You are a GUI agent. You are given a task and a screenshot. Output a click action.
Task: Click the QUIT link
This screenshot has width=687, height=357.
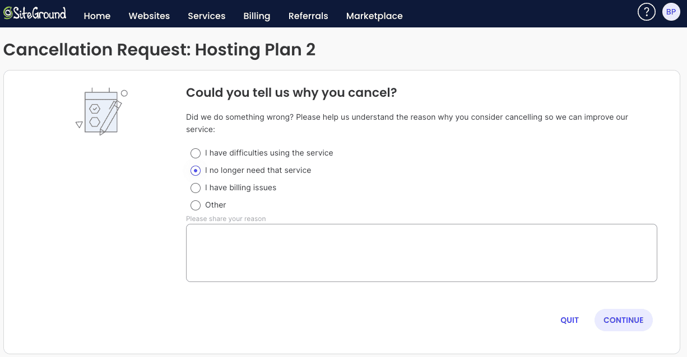click(569, 320)
